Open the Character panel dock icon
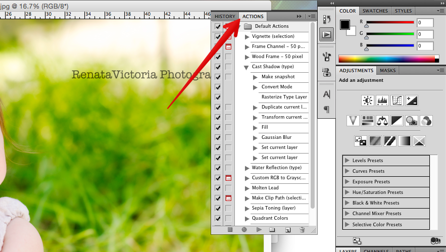Viewport: 446px width, 252px height. tap(326, 94)
